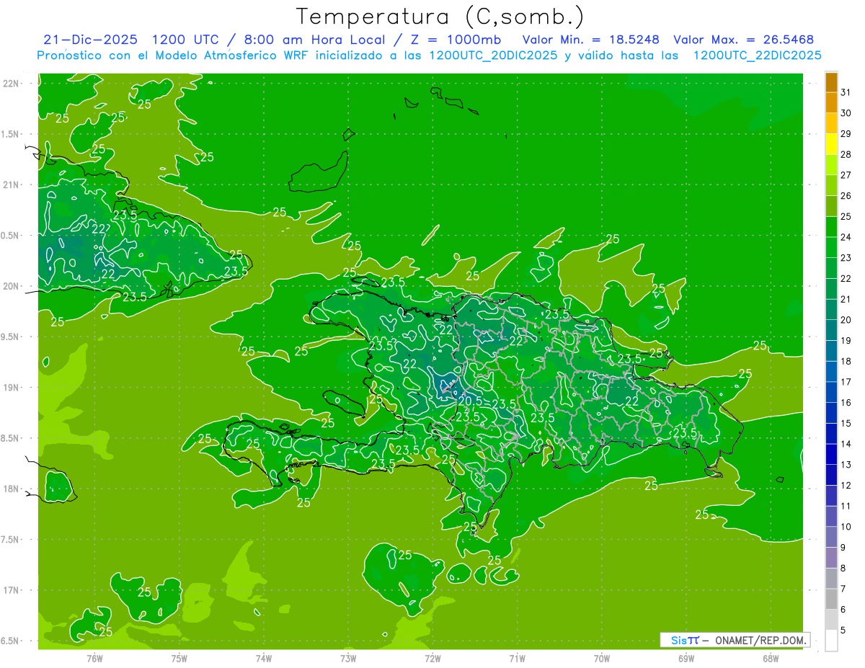
Task: Click the "76W" longitude axis label
Action: click(94, 658)
